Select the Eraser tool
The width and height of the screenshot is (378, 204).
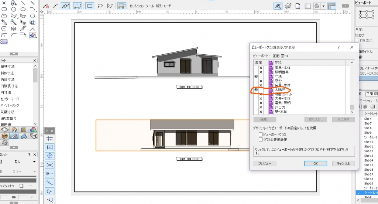click(32, 35)
